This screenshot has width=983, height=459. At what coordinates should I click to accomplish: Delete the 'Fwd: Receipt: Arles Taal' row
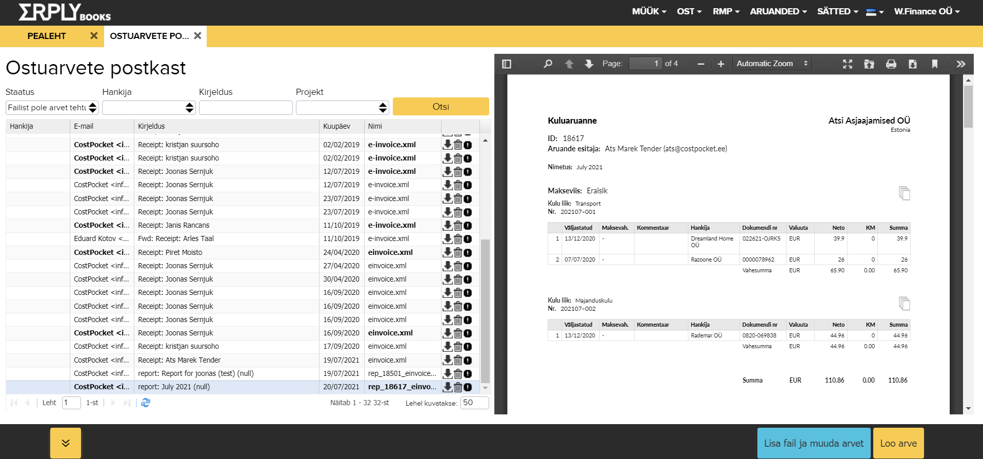(458, 239)
